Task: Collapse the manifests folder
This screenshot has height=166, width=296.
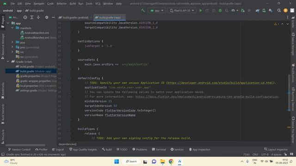Action: click(x=12, y=28)
